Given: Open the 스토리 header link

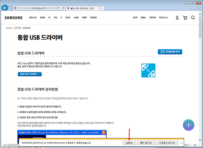Looking at the screenshot, I should coord(135,18).
